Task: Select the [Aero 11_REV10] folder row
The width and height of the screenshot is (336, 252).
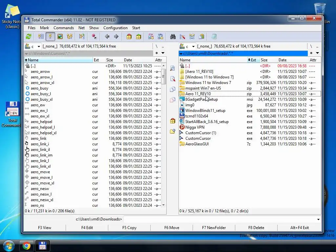Action: click(250, 72)
